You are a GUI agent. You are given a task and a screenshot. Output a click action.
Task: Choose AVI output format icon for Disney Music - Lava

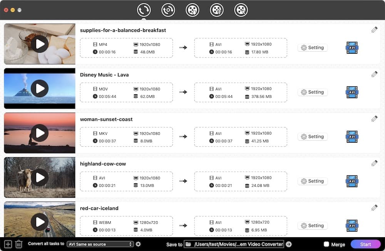point(352,92)
